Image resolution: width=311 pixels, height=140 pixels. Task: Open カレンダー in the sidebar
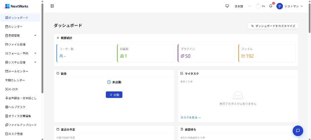click(20, 26)
